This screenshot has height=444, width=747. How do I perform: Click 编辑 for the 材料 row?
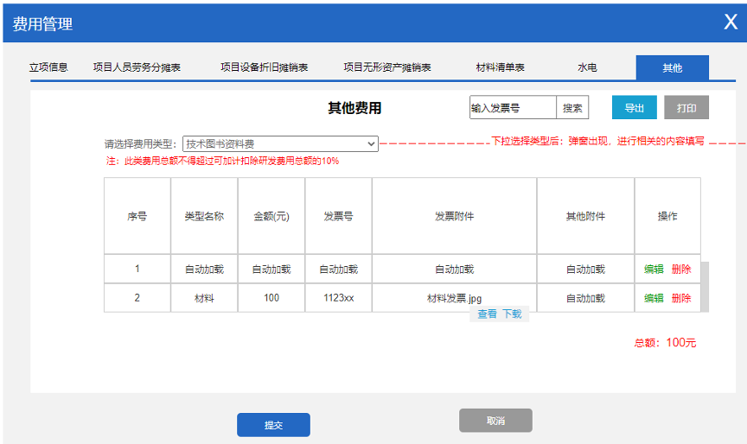[x=654, y=298]
